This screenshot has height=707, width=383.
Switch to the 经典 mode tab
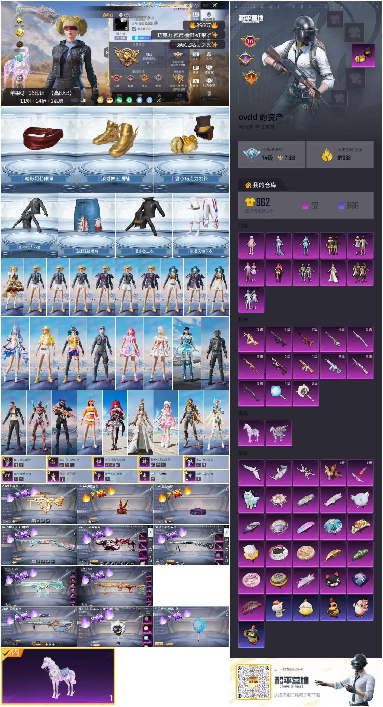click(x=195, y=16)
